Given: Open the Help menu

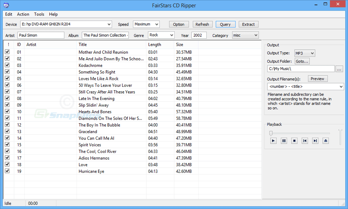Looking at the screenshot, I should 53,14.
